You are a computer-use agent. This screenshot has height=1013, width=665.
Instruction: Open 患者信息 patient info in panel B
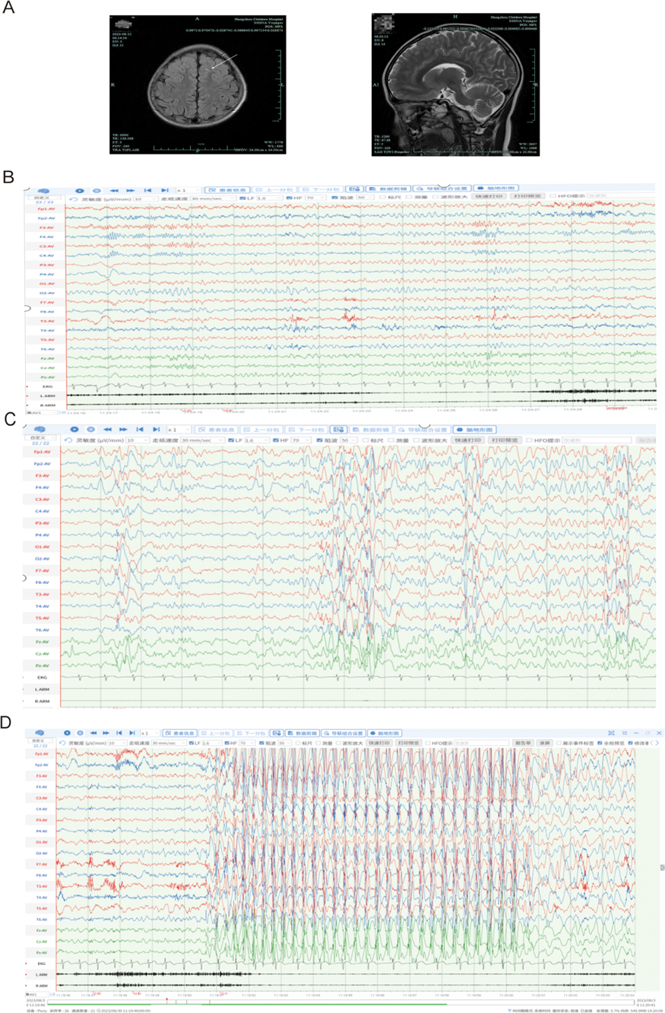point(228,189)
